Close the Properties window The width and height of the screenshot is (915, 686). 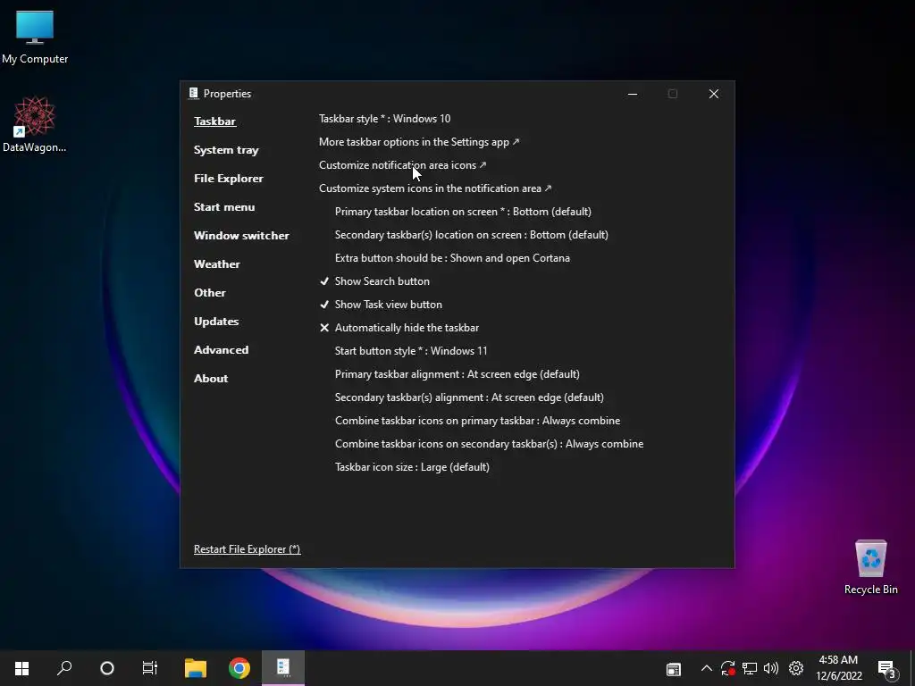[713, 94]
